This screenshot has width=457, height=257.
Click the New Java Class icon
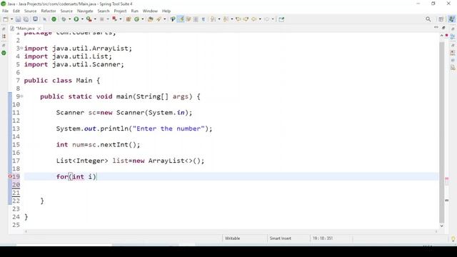pyautogui.click(x=136, y=19)
